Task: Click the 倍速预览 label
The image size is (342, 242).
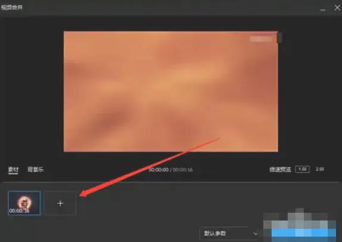Action: click(280, 170)
